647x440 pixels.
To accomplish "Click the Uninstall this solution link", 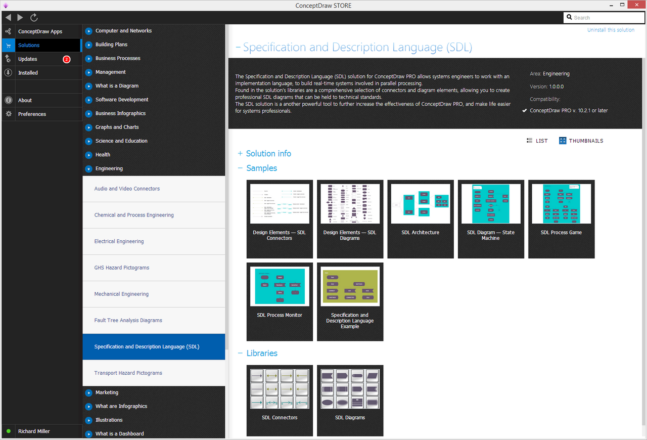I will point(611,30).
